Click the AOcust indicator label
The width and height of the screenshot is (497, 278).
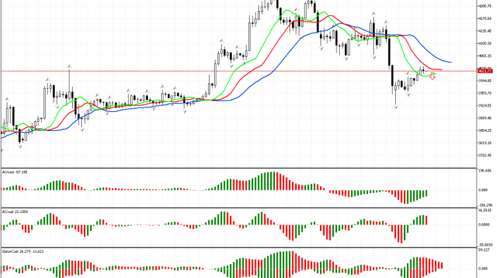pos(15,172)
